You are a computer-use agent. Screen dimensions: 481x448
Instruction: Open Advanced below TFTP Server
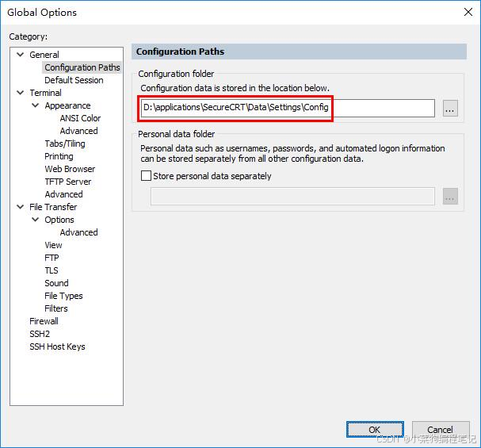pyautogui.click(x=64, y=194)
